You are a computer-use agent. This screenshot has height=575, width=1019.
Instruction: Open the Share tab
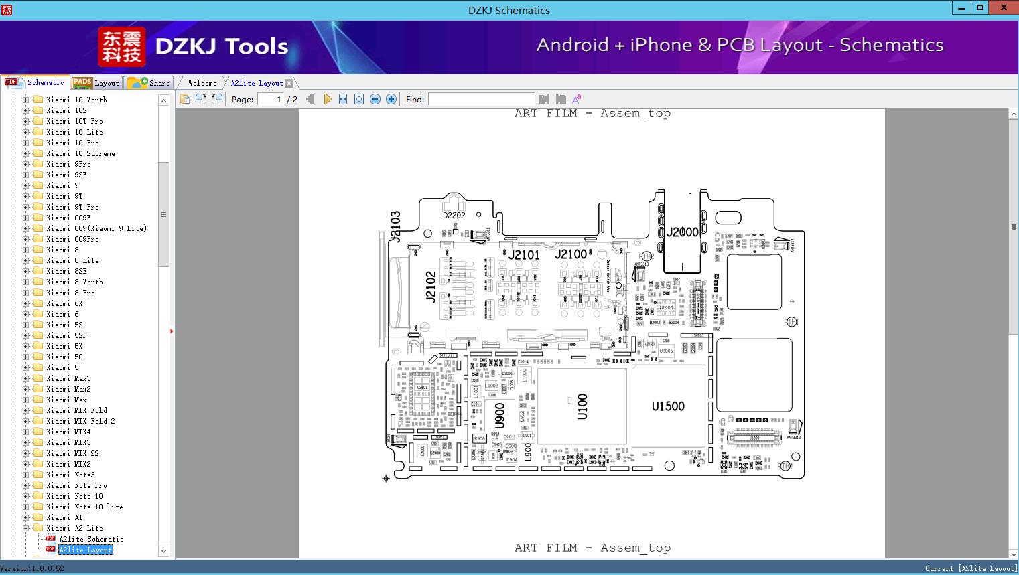[149, 83]
